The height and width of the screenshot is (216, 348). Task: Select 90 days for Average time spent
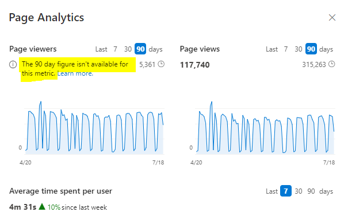coord(311,191)
